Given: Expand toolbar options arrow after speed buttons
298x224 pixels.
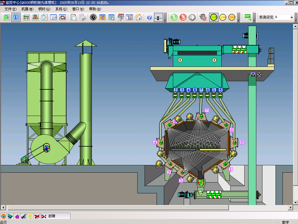Looking at the screenshot, I should coord(239,20).
